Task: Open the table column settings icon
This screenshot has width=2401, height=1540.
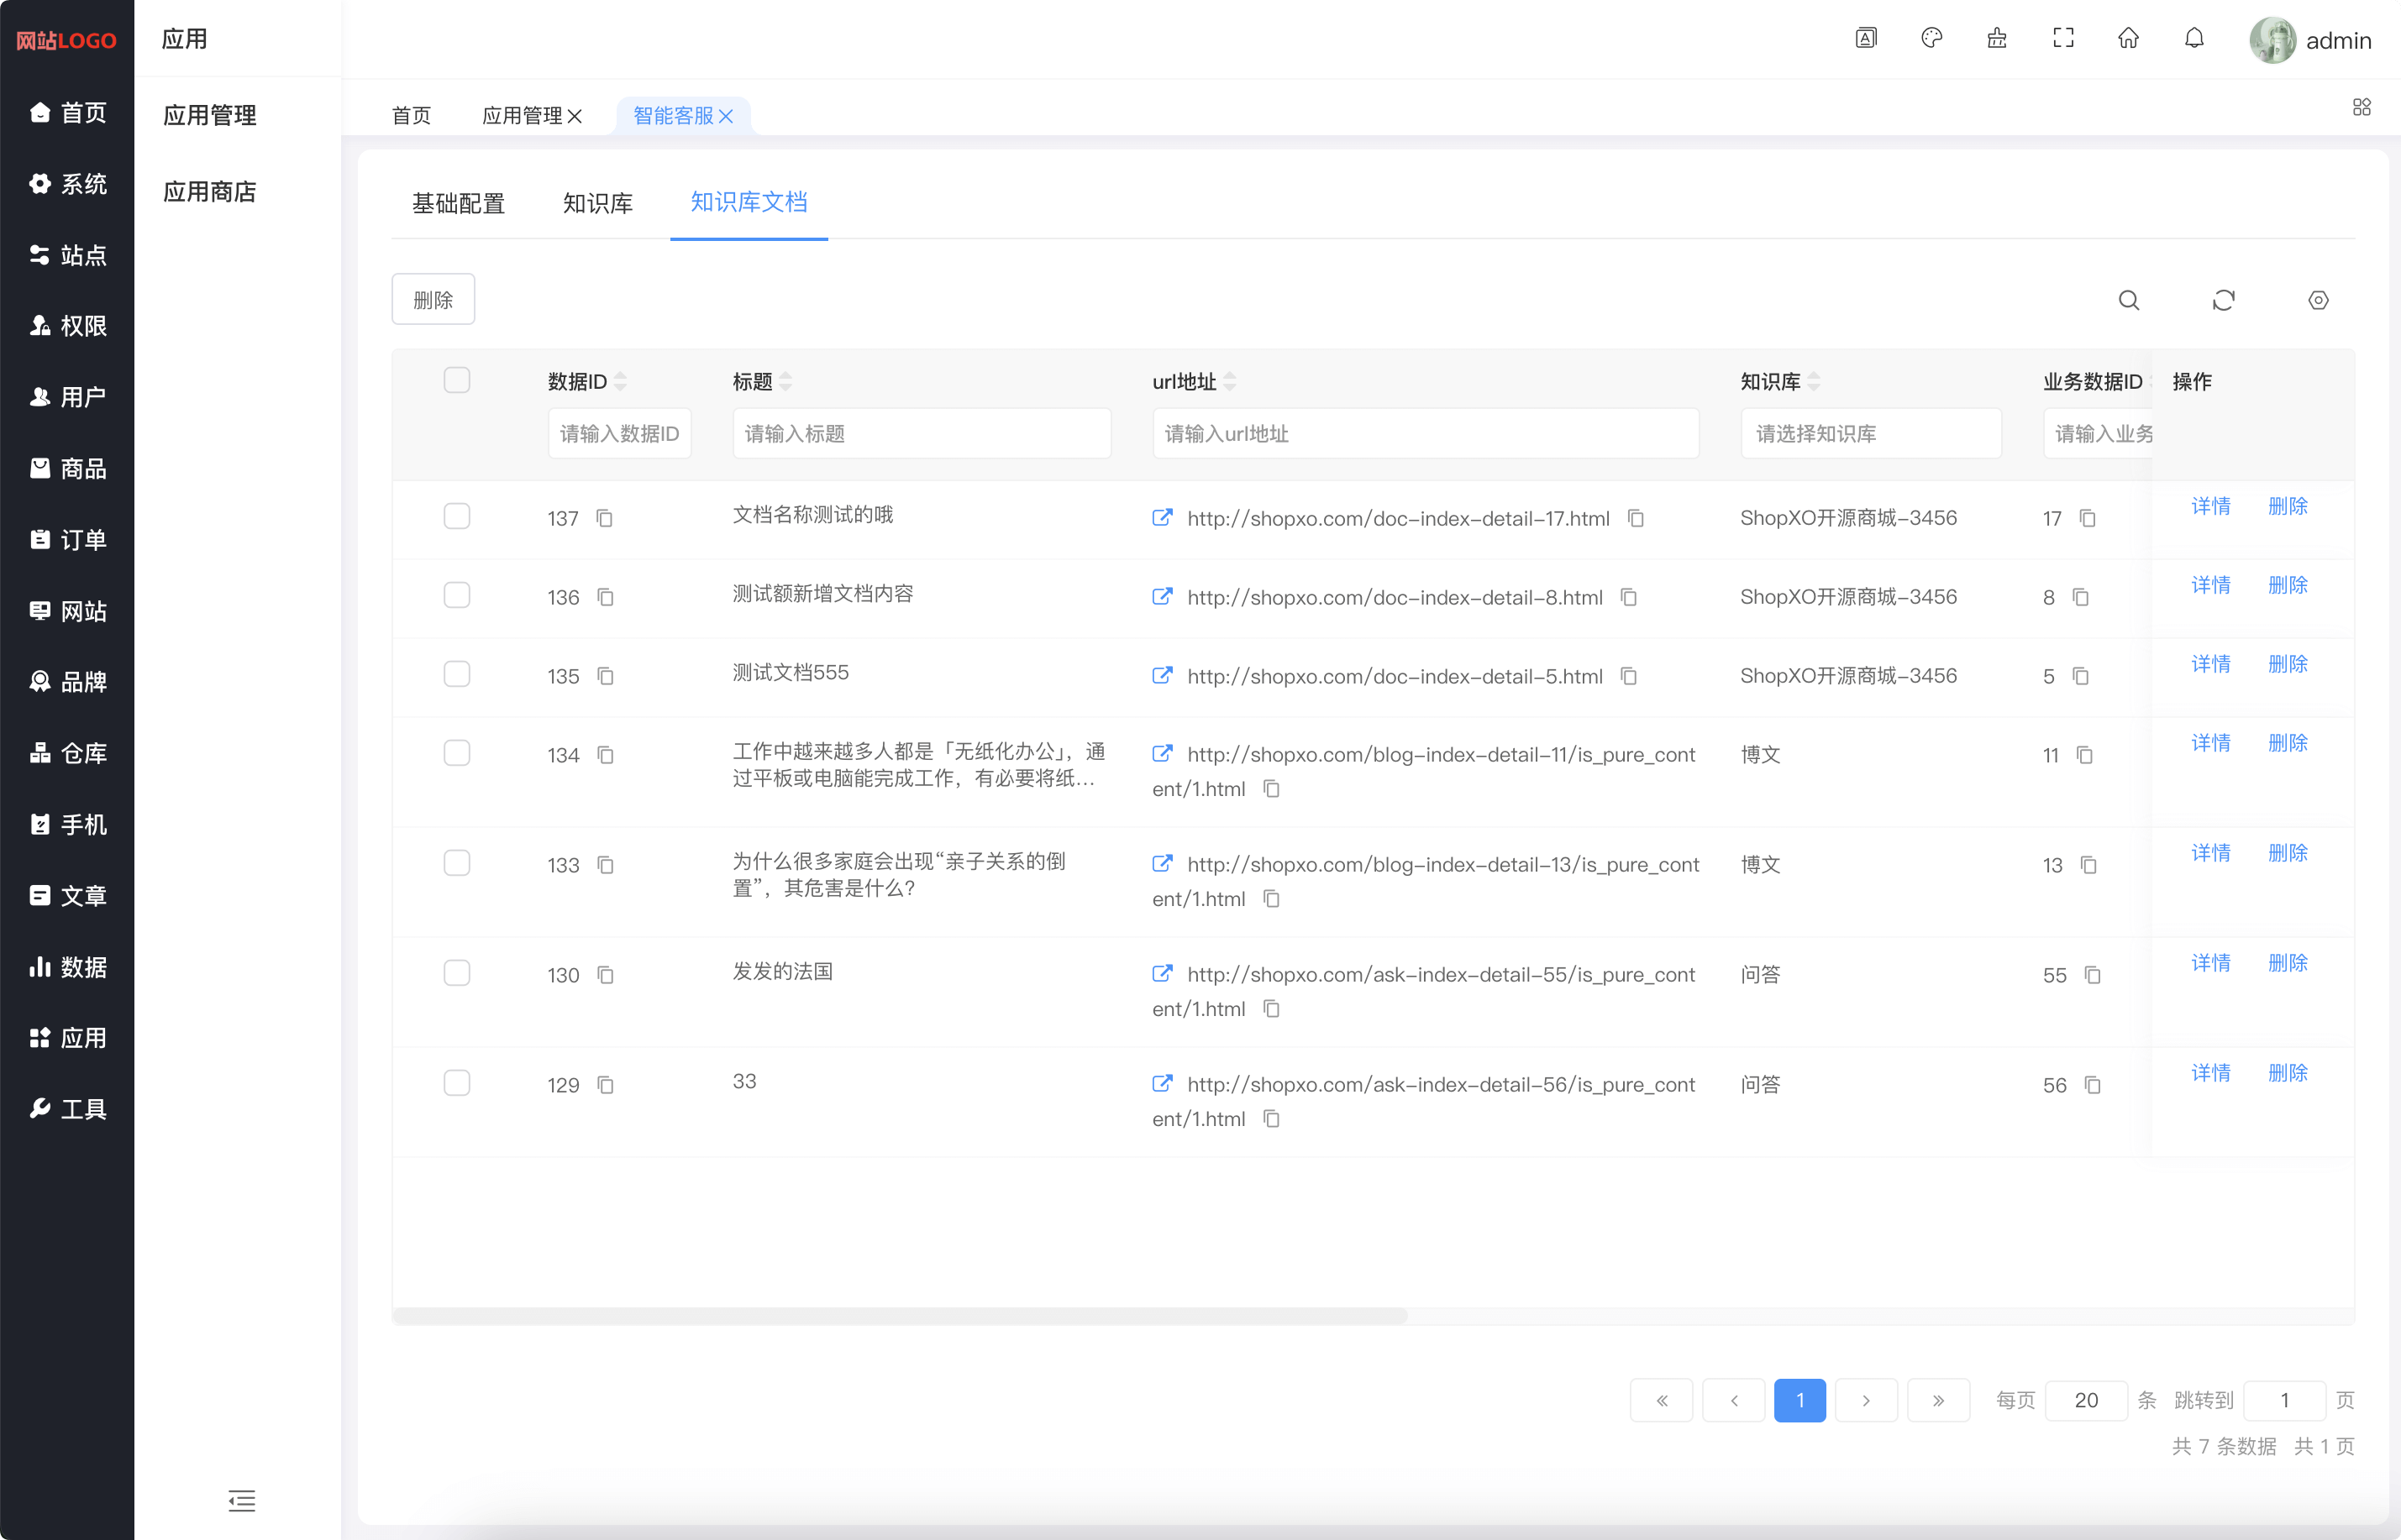Action: [2318, 300]
